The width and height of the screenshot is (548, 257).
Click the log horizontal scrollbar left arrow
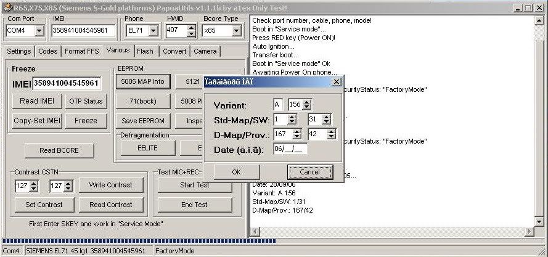(x=255, y=231)
